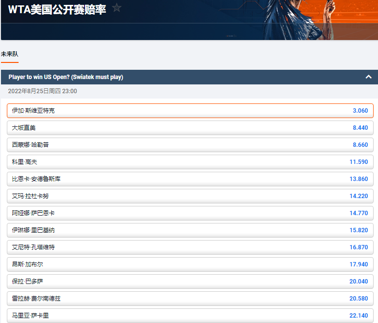Switch to the 未来队 tab
The width and height of the screenshot is (378, 323).
(x=9, y=54)
